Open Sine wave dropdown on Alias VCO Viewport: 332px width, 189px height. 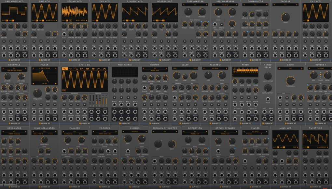click(296, 147)
